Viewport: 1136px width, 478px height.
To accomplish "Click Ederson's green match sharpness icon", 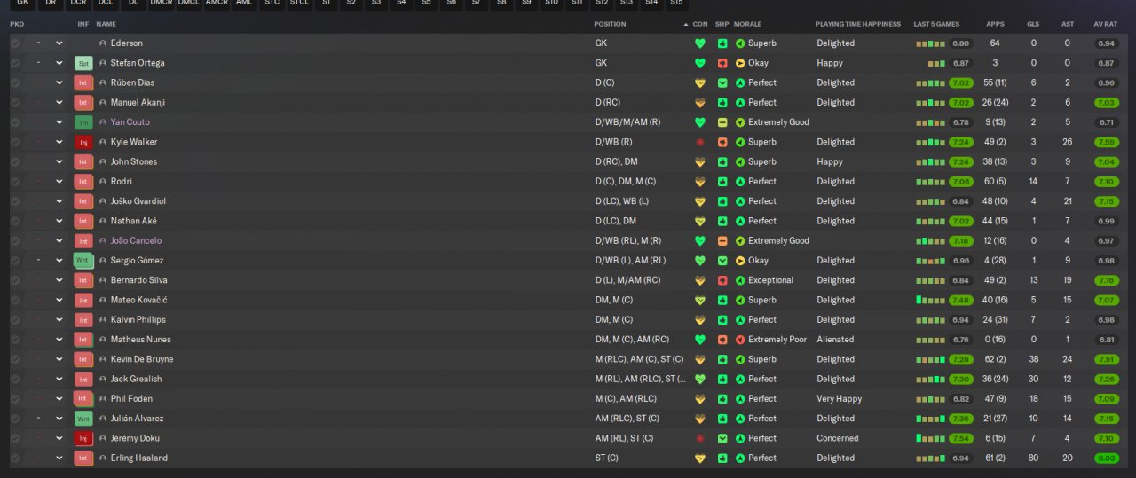I will (722, 43).
